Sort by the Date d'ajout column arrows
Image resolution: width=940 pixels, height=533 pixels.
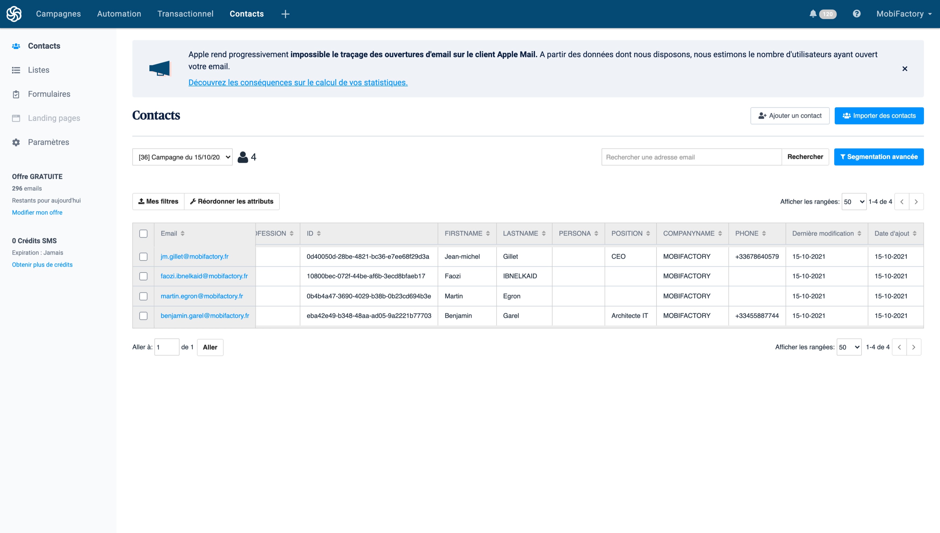pyautogui.click(x=914, y=233)
